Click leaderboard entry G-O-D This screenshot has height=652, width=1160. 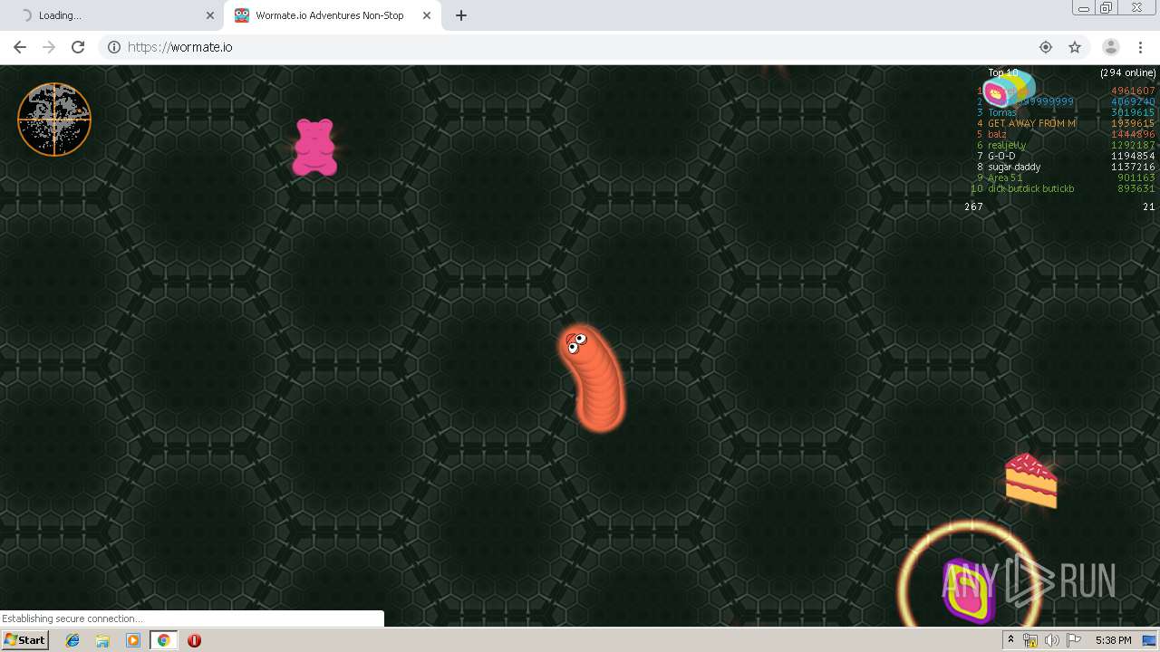[1001, 157]
